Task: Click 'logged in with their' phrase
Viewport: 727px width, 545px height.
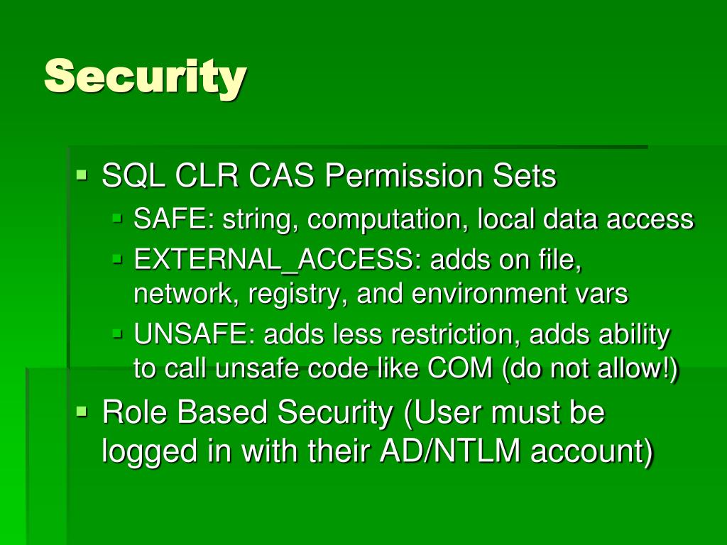Action: (x=236, y=452)
